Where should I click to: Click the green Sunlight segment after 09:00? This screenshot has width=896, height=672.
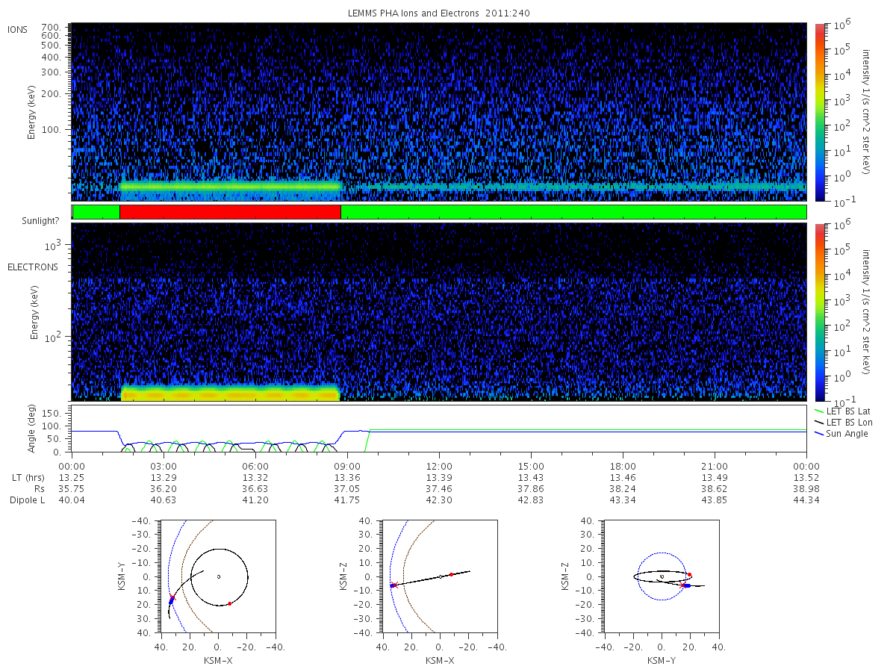(573, 212)
